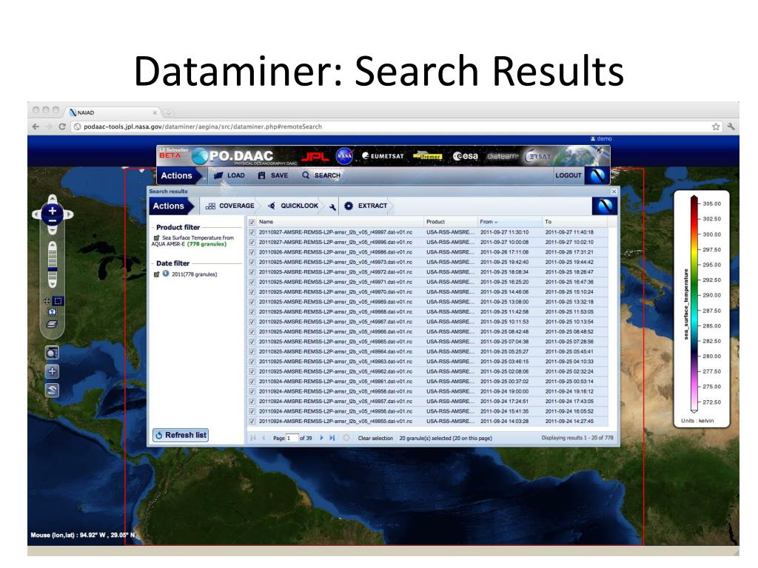Open COVERAGE in search results actions
The width and height of the screenshot is (758, 568).
coord(230,206)
